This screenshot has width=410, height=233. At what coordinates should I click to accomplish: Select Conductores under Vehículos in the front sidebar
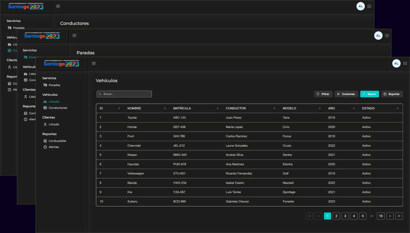tap(58, 108)
